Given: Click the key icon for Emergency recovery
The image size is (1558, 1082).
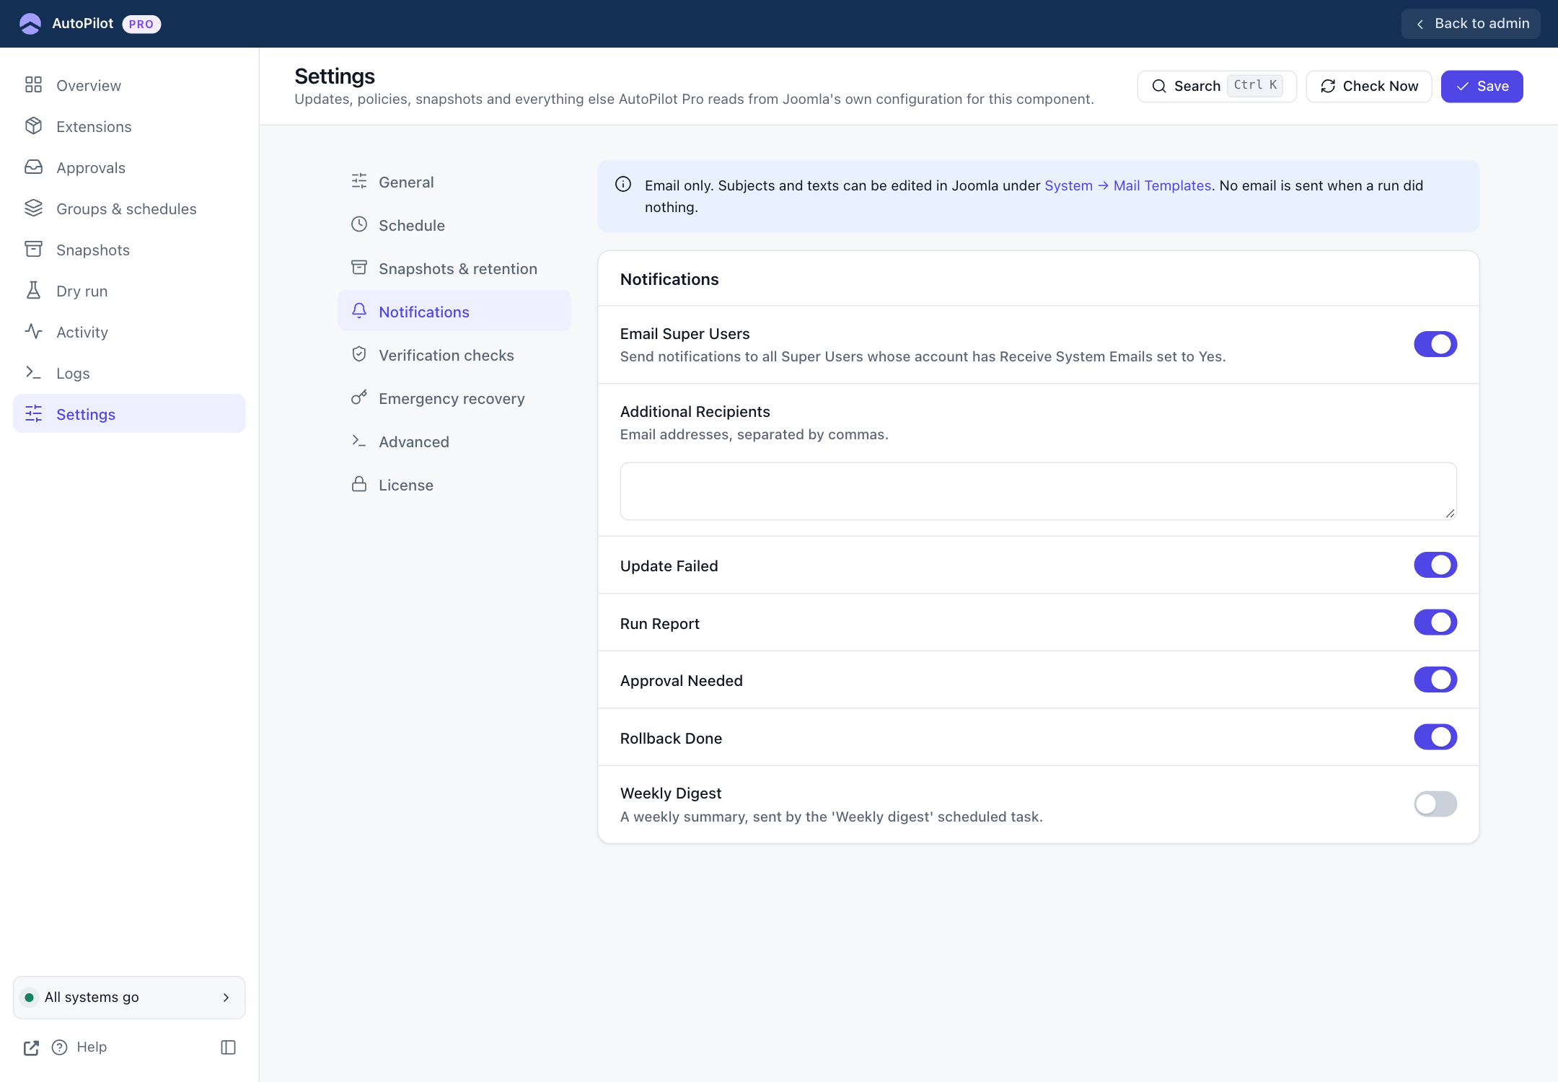Looking at the screenshot, I should pos(359,397).
